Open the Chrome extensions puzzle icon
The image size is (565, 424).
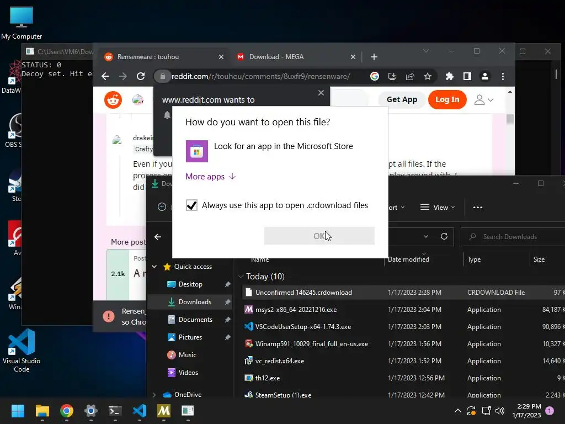449,76
